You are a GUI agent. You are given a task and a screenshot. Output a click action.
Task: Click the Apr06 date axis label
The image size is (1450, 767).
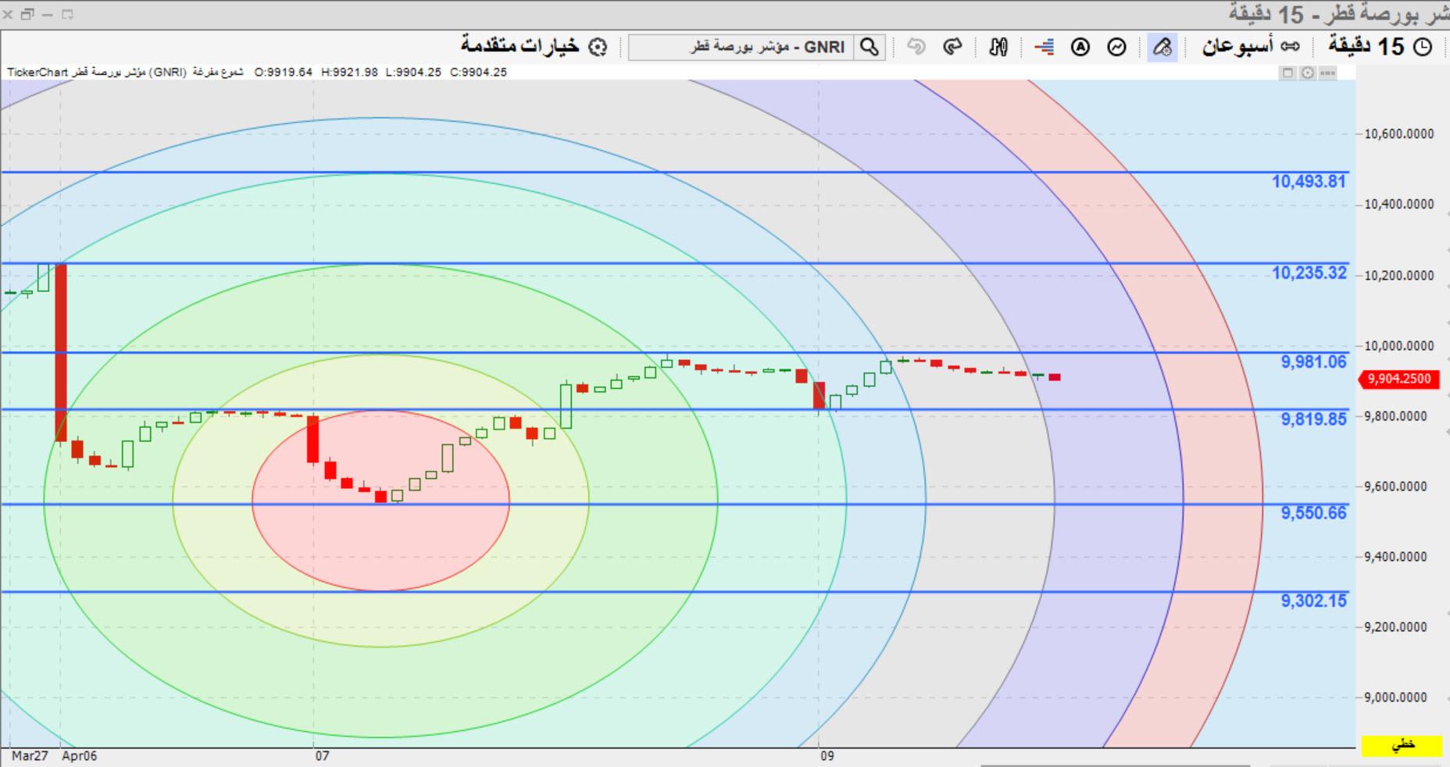click(80, 756)
